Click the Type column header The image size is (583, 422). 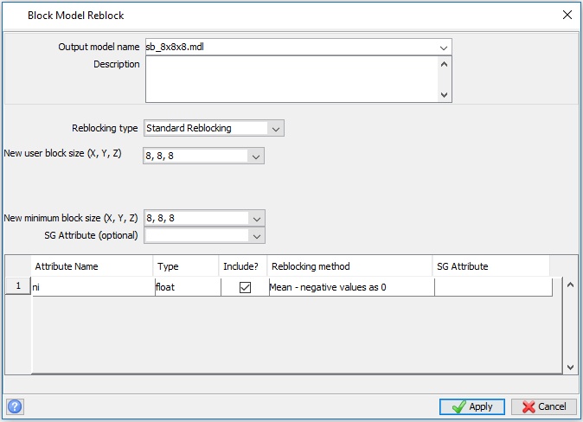[x=186, y=266]
